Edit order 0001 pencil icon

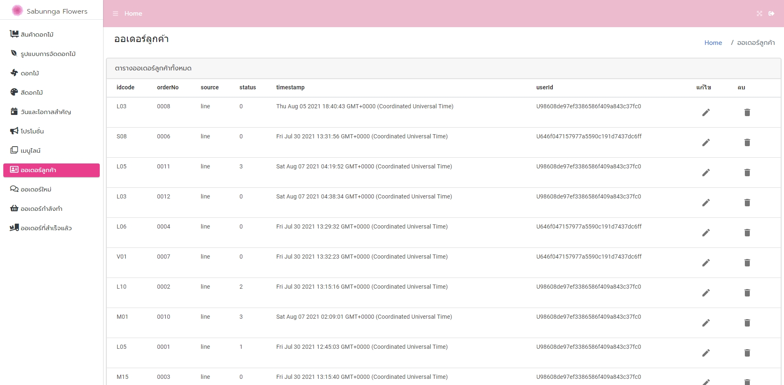[706, 353]
